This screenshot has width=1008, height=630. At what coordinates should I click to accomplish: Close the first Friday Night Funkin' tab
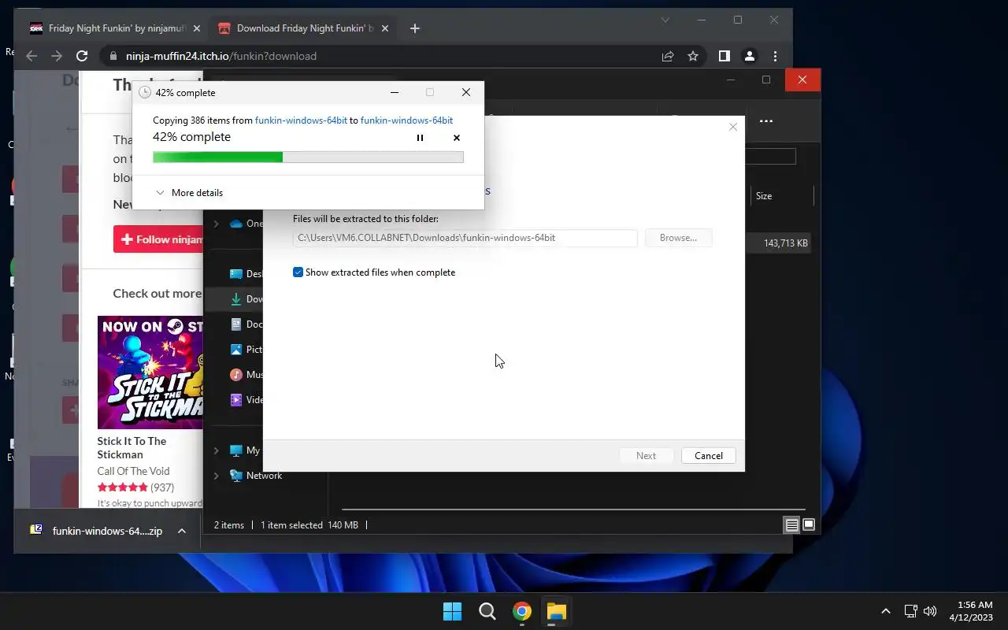coord(197,28)
